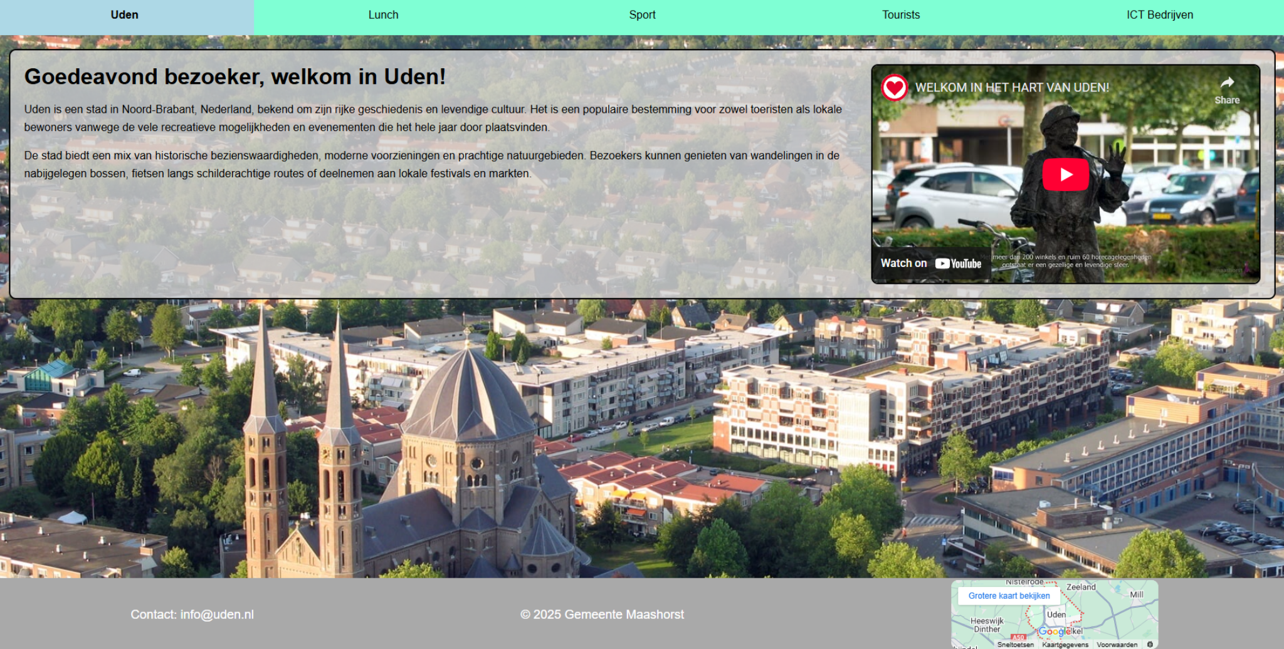Image resolution: width=1284 pixels, height=649 pixels.
Task: Open the video title WELKOM IN HET HART VAN UDEN
Action: click(x=1011, y=88)
